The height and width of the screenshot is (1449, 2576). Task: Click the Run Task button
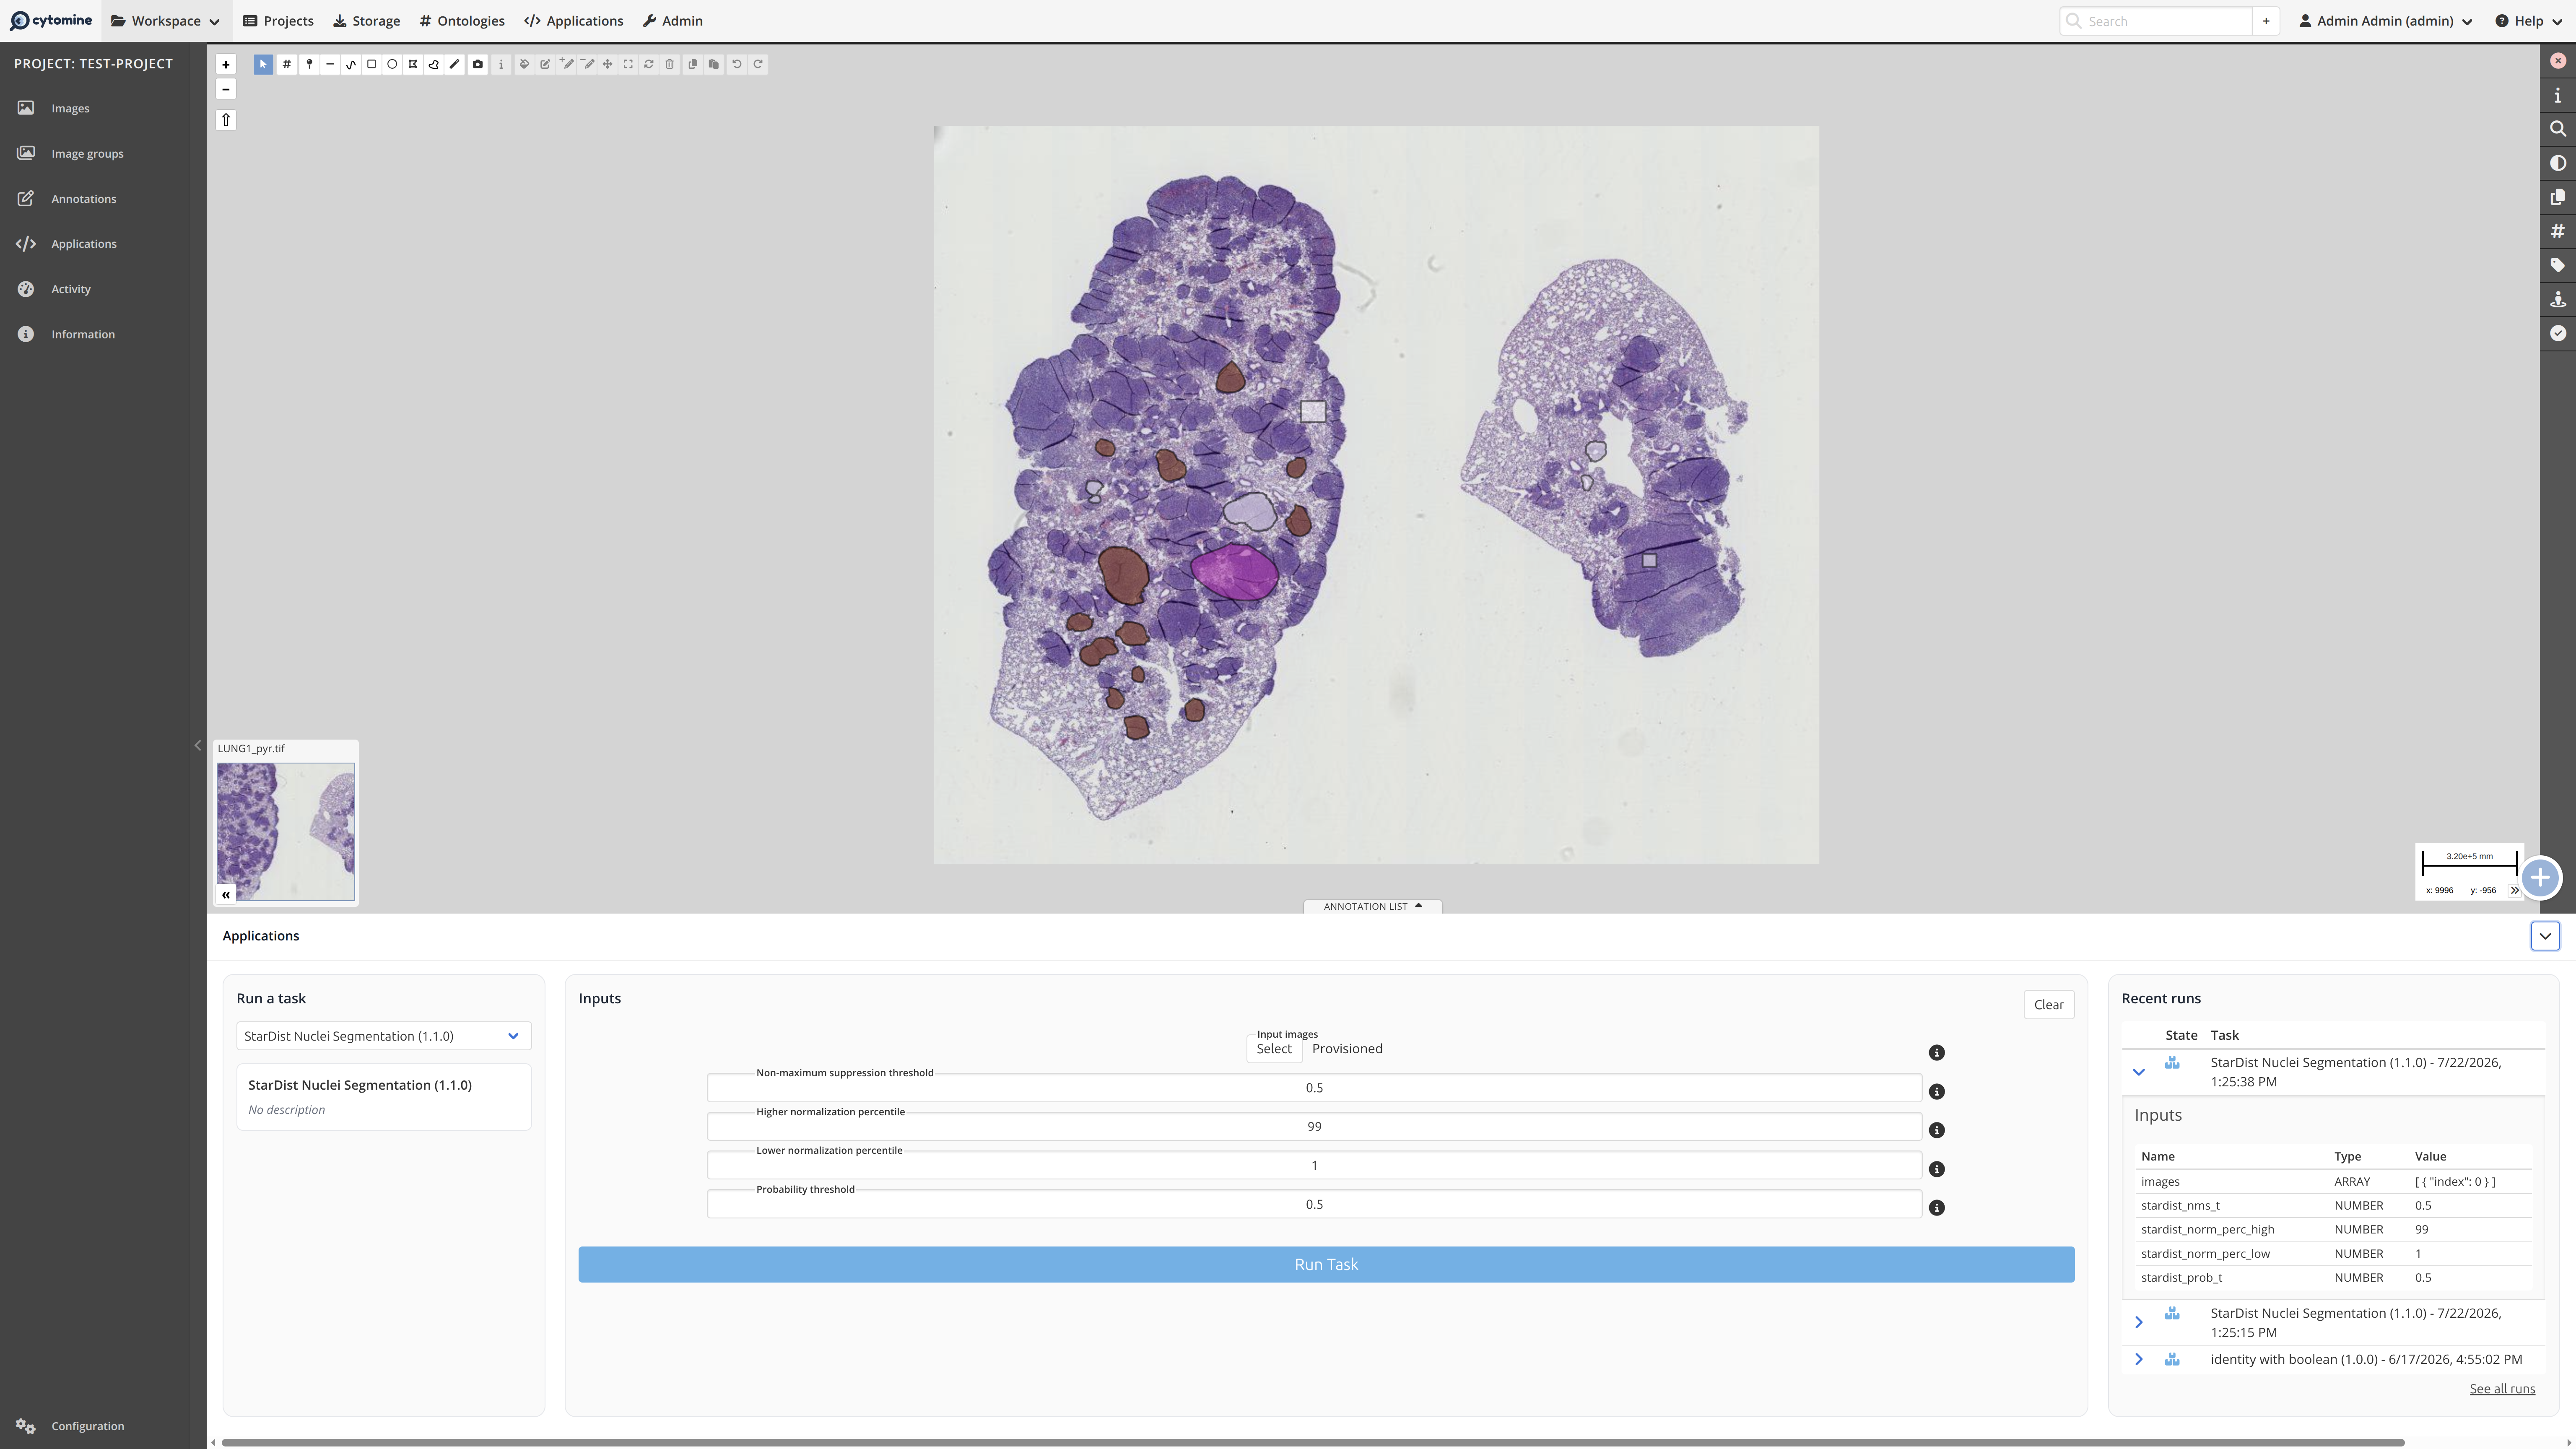(x=1326, y=1264)
